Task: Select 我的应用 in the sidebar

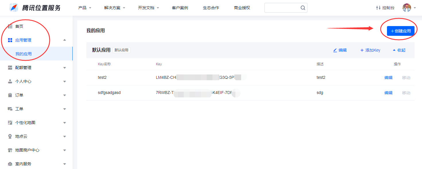Action: coord(24,54)
